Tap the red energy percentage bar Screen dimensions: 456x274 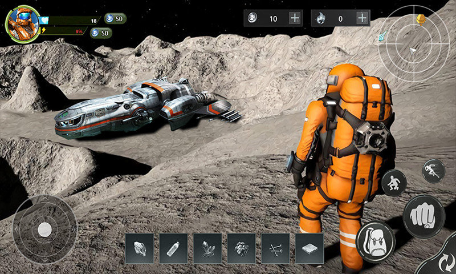[66, 31]
